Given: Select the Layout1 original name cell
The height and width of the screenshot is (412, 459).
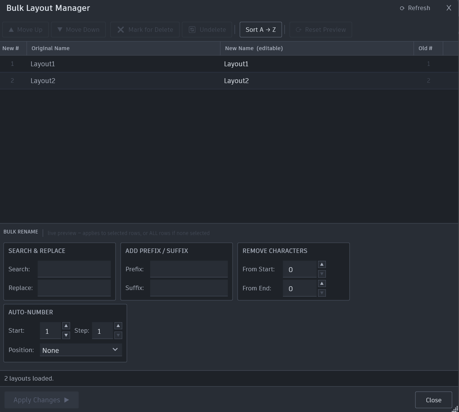Looking at the screenshot, I should click(123, 64).
